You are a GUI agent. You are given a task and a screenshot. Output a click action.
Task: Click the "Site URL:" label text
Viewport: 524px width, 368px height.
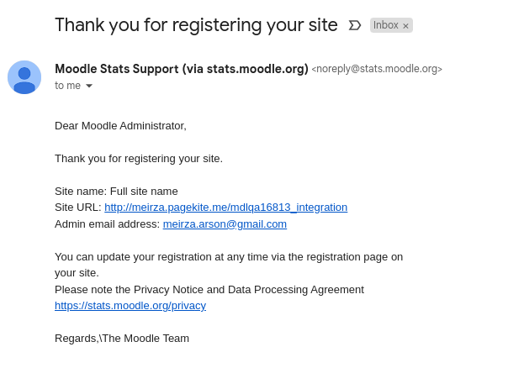pyautogui.click(x=78, y=208)
